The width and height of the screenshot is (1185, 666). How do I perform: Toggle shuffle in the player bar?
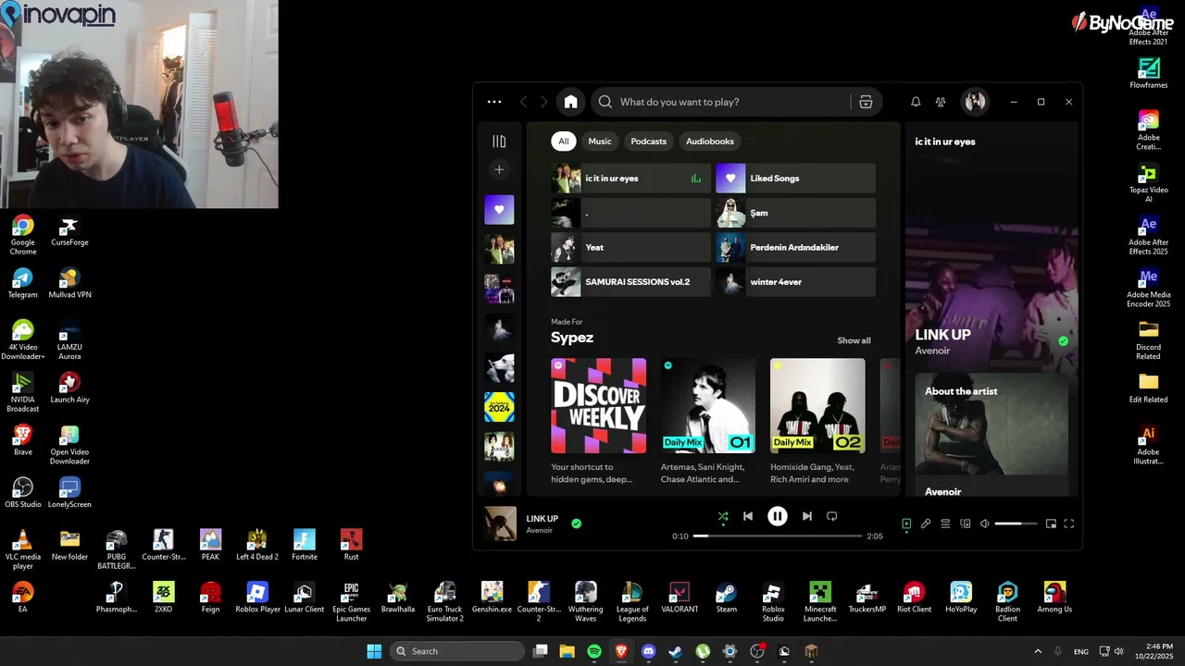tap(722, 517)
